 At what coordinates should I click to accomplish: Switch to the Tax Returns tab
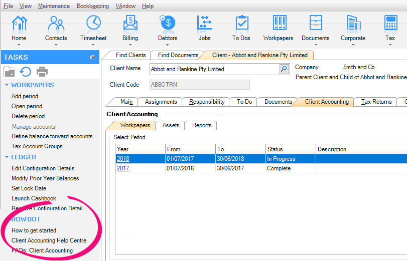pos(376,102)
